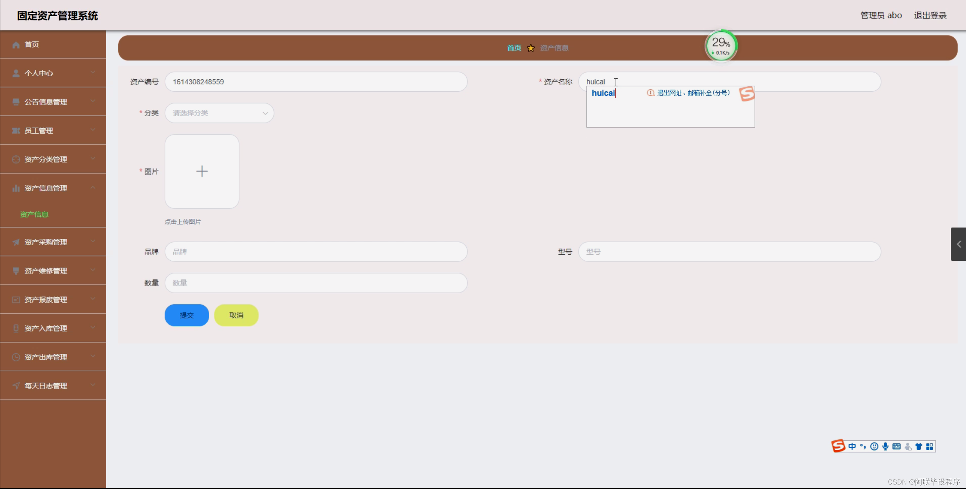Click the Sogou soft keyboard icon
Screen dimensions: 966x489
coord(897,447)
